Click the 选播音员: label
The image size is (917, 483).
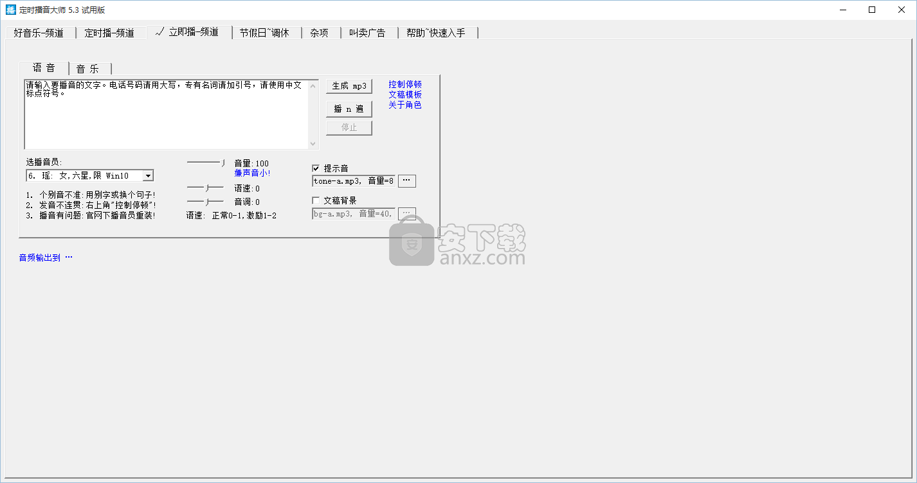(44, 162)
